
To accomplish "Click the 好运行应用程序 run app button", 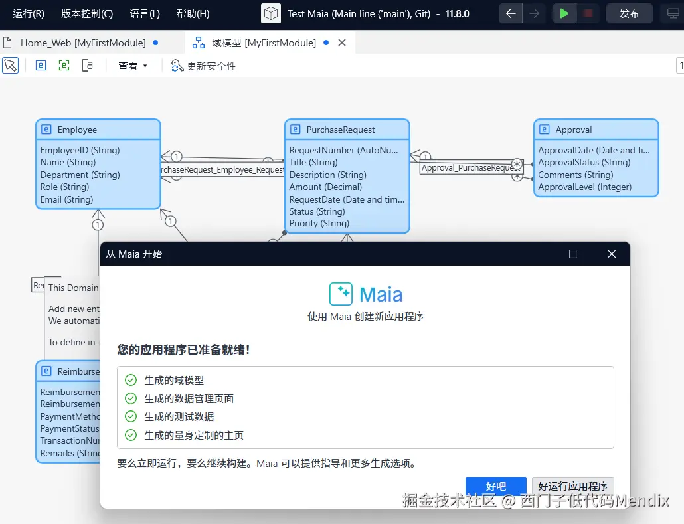I will coord(572,486).
